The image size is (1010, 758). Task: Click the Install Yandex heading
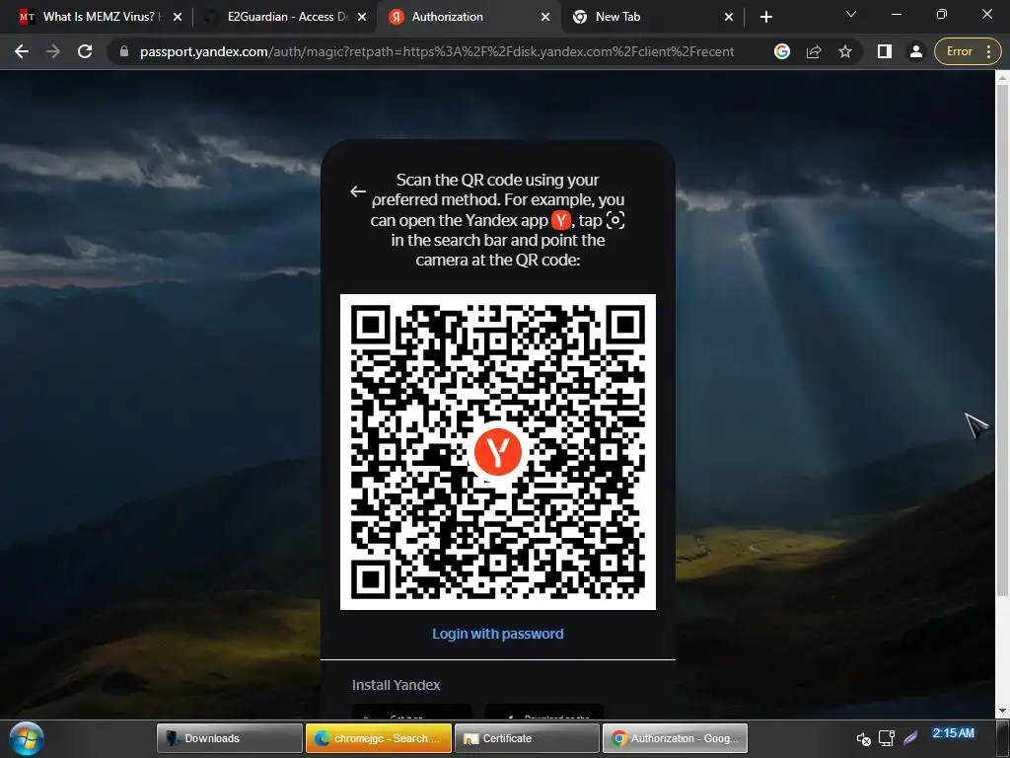(397, 685)
